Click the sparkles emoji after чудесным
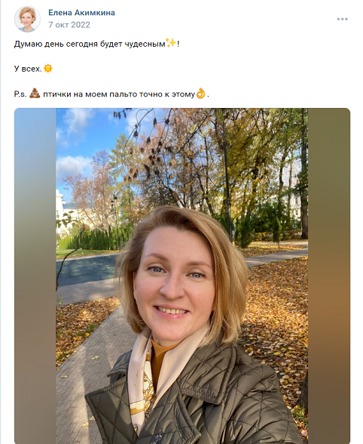The width and height of the screenshot is (363, 444). coord(171,43)
